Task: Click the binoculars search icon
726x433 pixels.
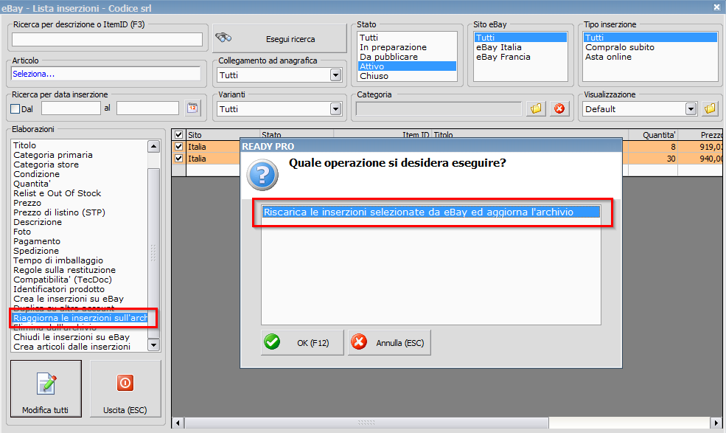Action: (x=223, y=38)
